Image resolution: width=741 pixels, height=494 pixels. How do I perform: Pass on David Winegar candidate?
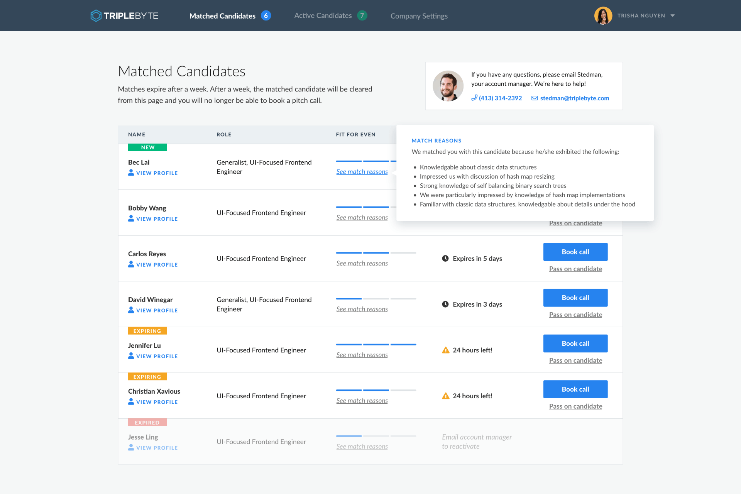pyautogui.click(x=575, y=314)
